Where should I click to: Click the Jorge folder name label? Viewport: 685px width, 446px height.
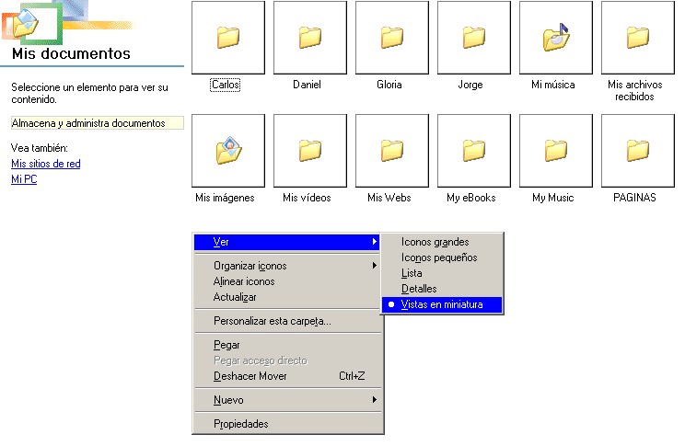click(x=470, y=85)
